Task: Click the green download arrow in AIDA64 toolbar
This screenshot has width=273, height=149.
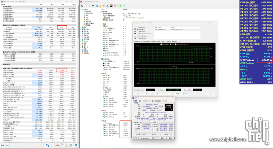Action: click(x=120, y=6)
